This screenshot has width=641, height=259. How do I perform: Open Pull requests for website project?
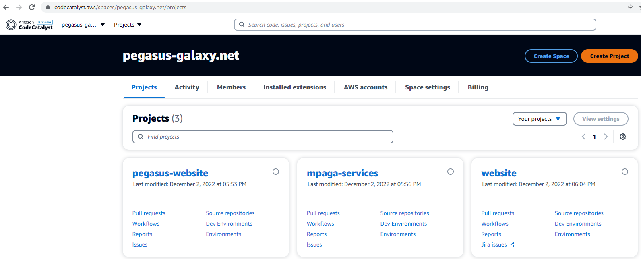[498, 213]
